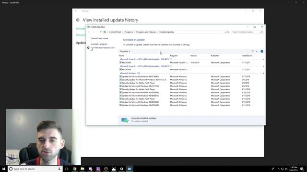Click the shield icon beside Turn Windows features
The height and width of the screenshot is (172, 307).
88,48
